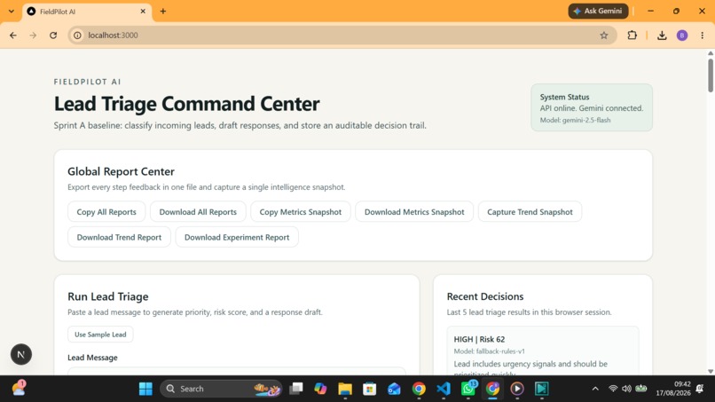Click the Recent Decisions heading
Viewport: 715px width, 402px height.
485,296
